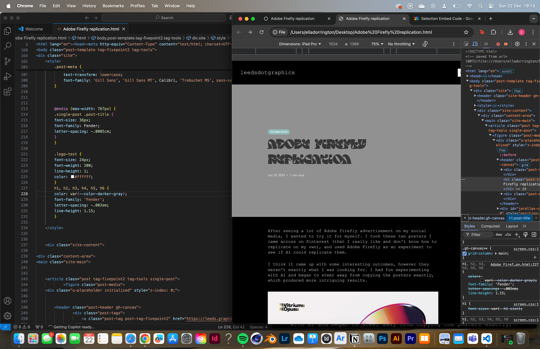Open Photoshop from the Dock
Viewport: 540px width, 349px height.
point(382,338)
